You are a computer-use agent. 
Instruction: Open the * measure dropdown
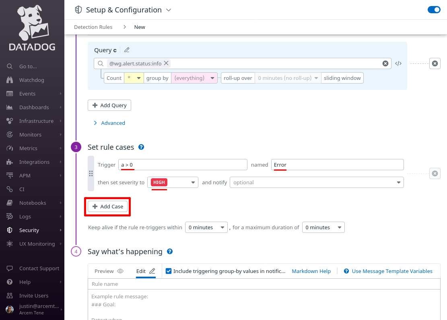click(x=134, y=78)
